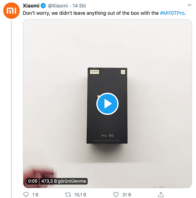Click the 473,3 B görüntülenme view count
196x198 pixels.
[x=63, y=181]
